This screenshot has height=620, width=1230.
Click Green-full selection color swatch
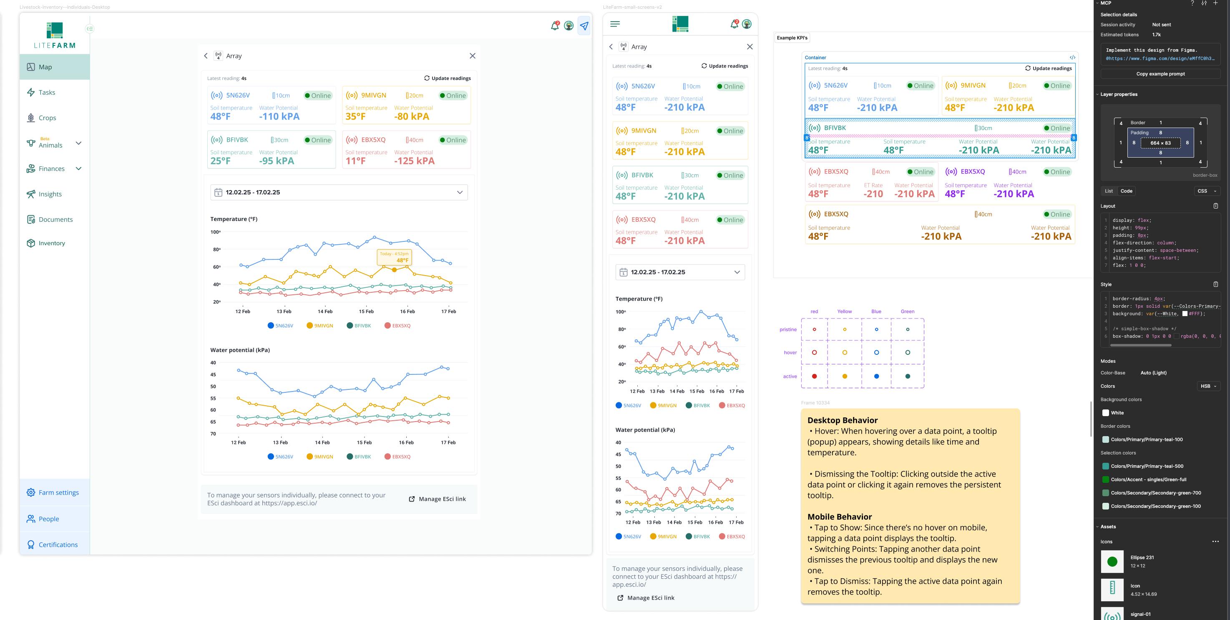1105,479
